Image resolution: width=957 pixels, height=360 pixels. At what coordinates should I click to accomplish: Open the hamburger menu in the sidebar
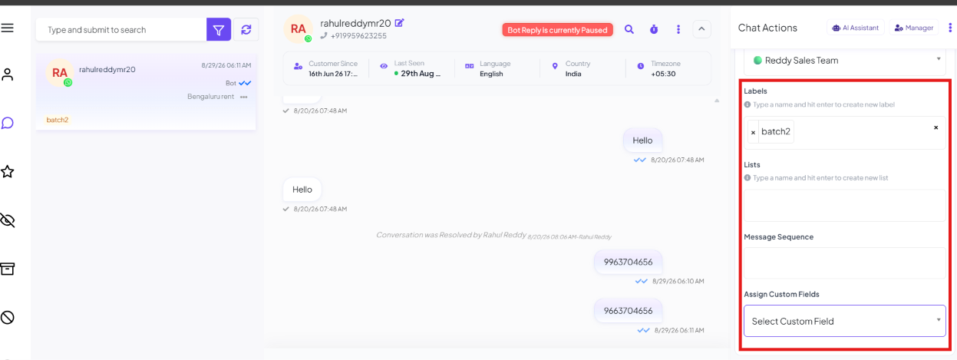pos(8,28)
